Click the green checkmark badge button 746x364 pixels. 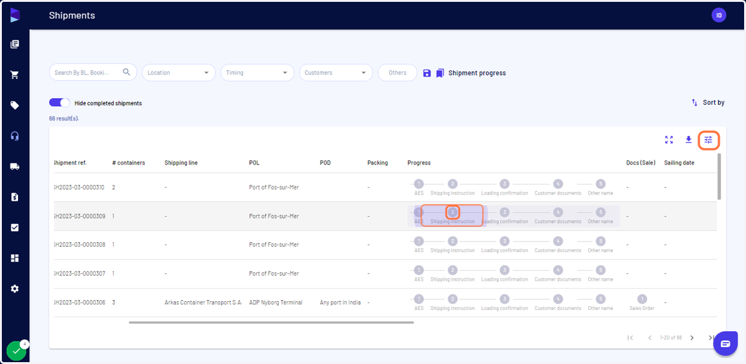pos(16,351)
